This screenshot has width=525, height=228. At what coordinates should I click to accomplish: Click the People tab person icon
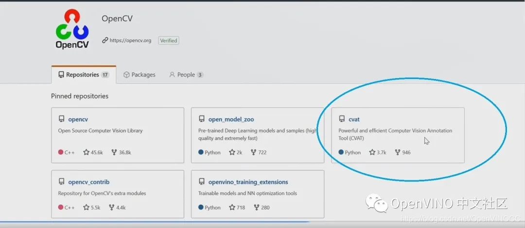(172, 75)
